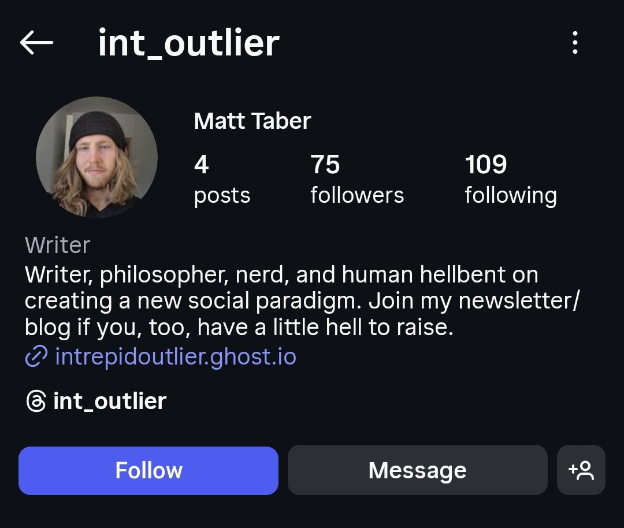Click the Matt Taber display name
The height and width of the screenshot is (528, 624).
point(252,121)
